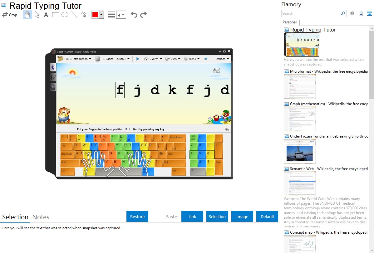The image size is (374, 253).
Task: Select the Crop tool
Action: [x=10, y=15]
